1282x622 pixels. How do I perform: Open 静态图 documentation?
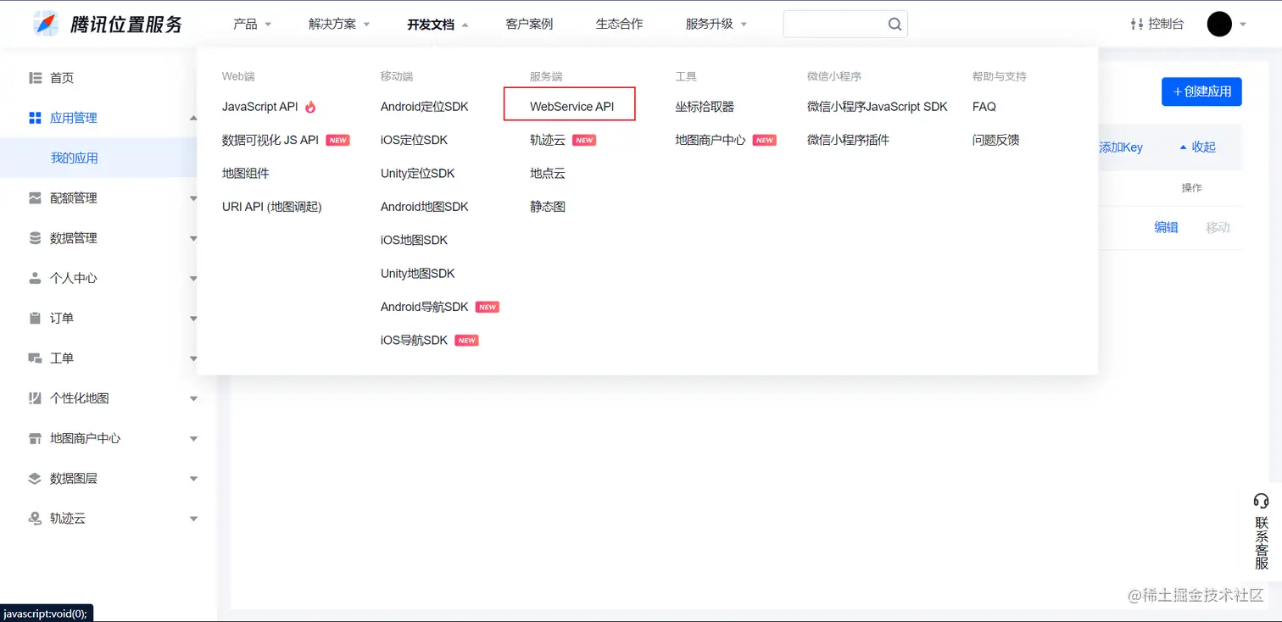pos(547,207)
